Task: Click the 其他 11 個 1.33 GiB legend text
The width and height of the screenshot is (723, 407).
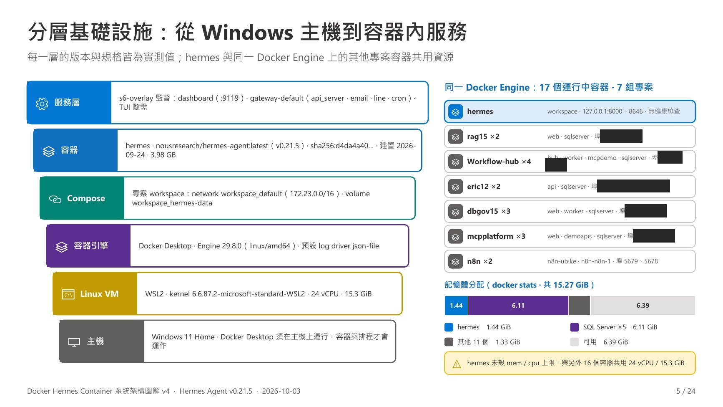Action: pyautogui.click(x=489, y=342)
